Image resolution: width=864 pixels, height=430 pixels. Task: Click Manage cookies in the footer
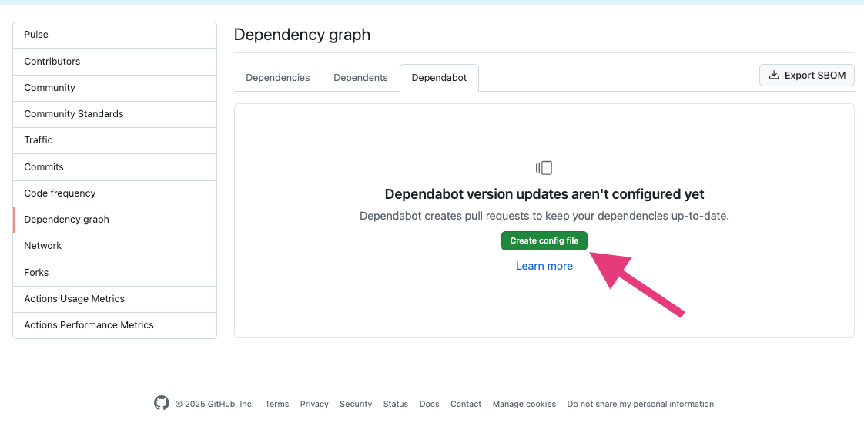point(524,404)
